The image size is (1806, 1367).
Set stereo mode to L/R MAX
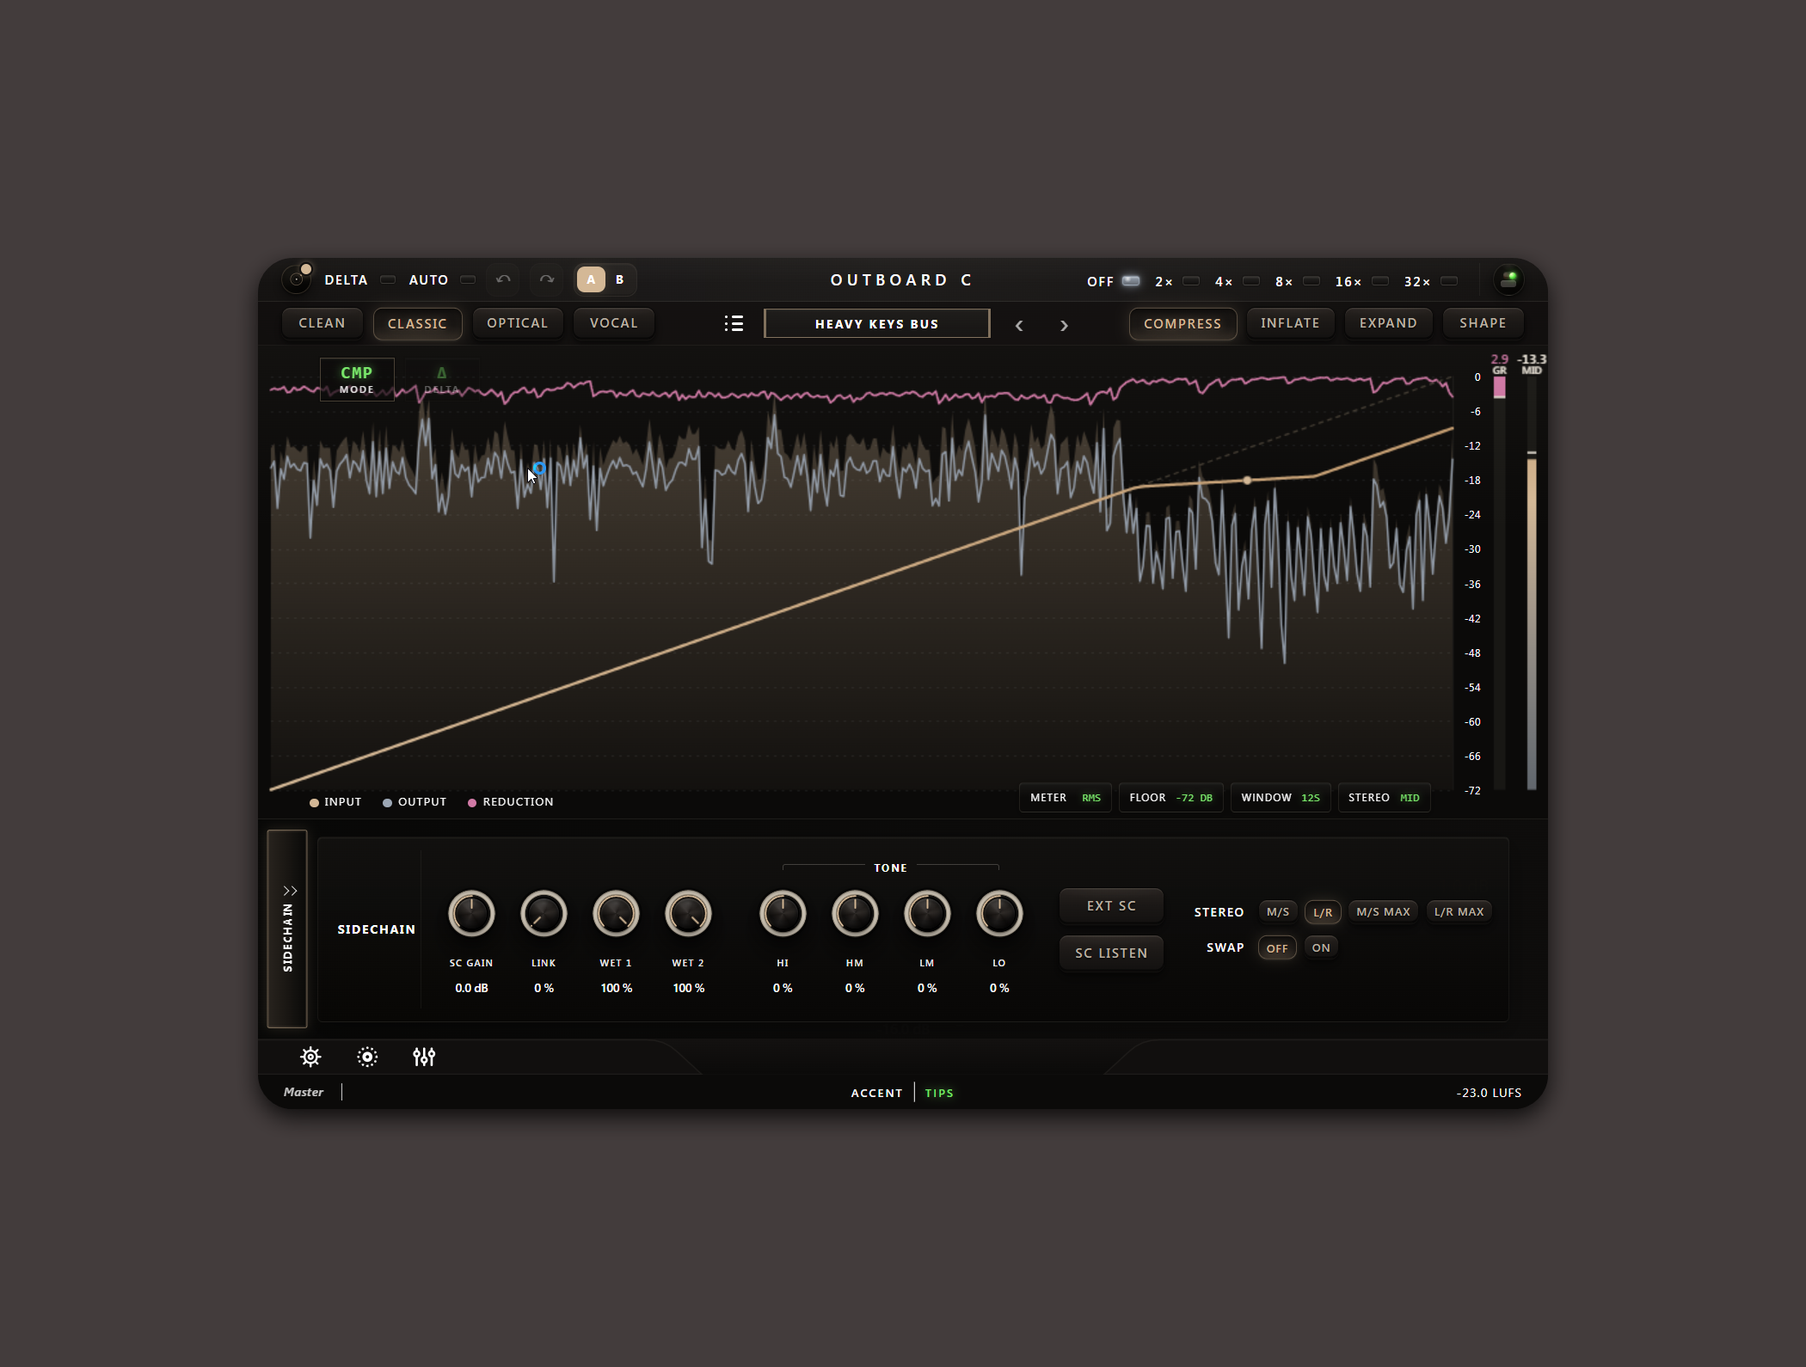click(x=1459, y=911)
